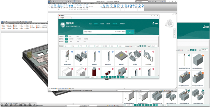Select the first 'All' filter pill
210x107 pixels.
(66, 36)
